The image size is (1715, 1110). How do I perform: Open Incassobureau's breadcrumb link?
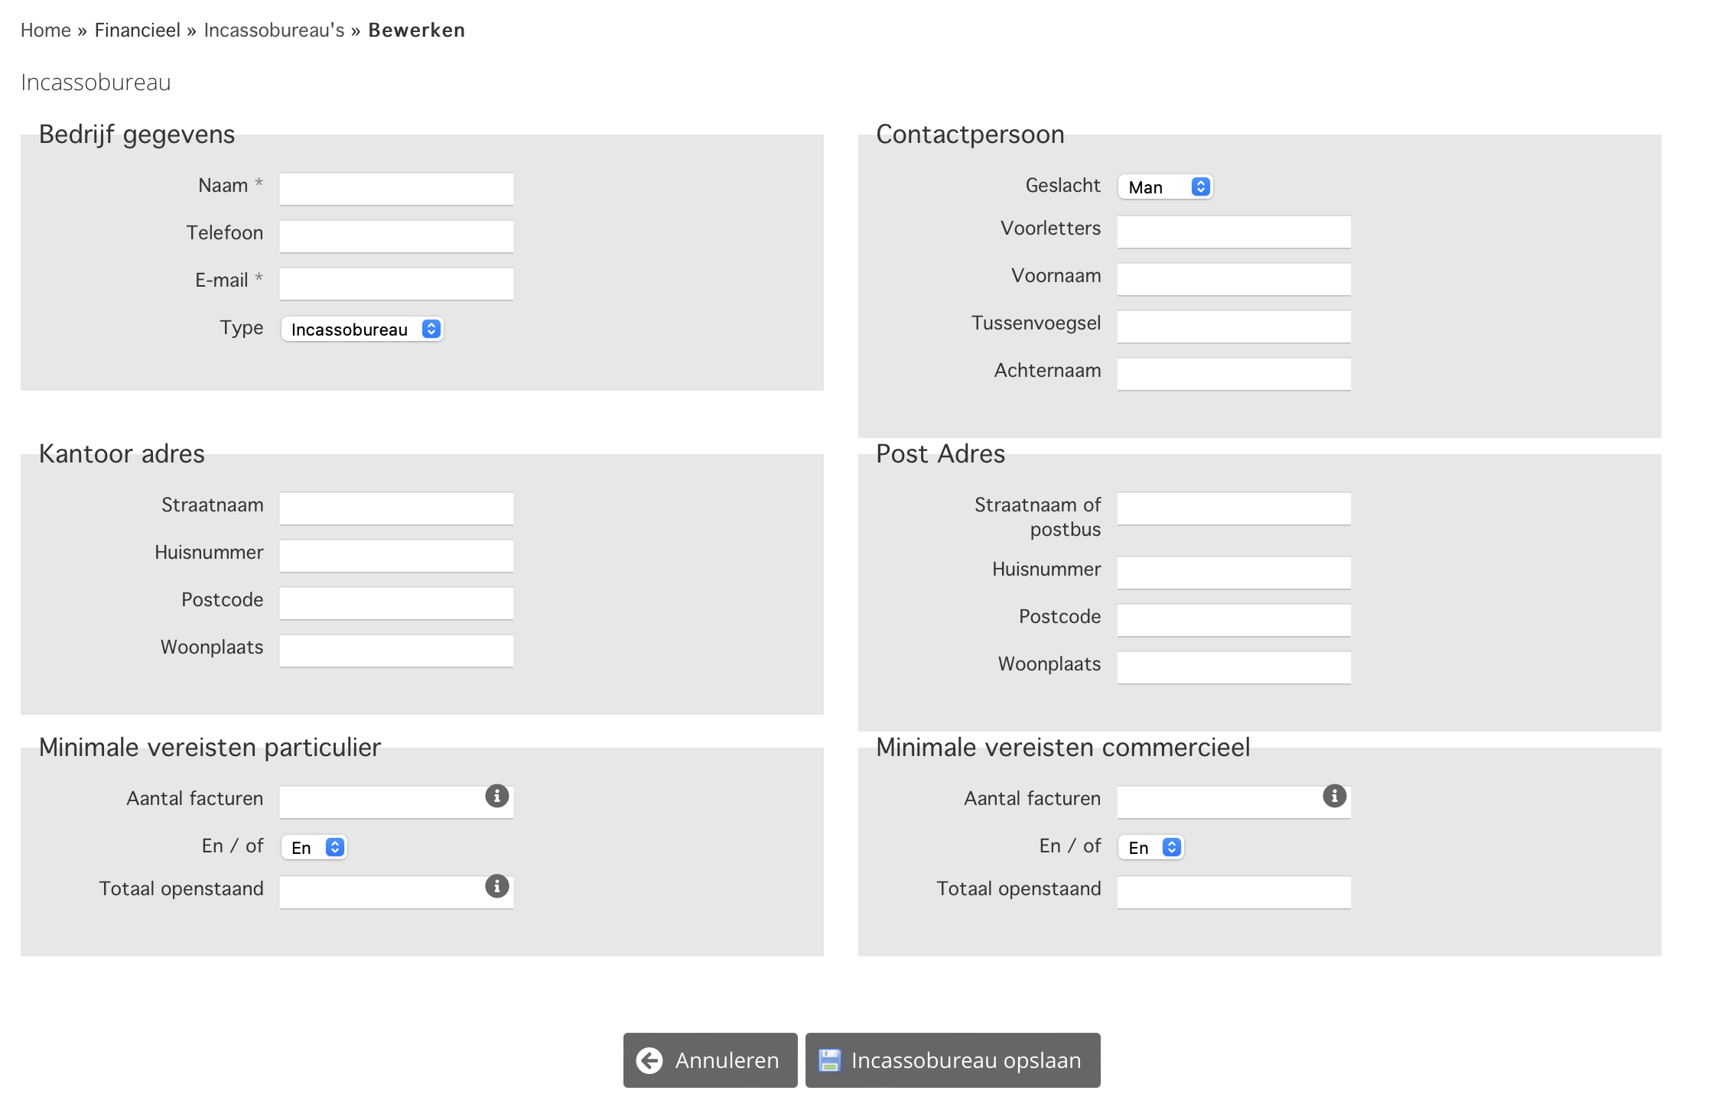pyautogui.click(x=274, y=31)
